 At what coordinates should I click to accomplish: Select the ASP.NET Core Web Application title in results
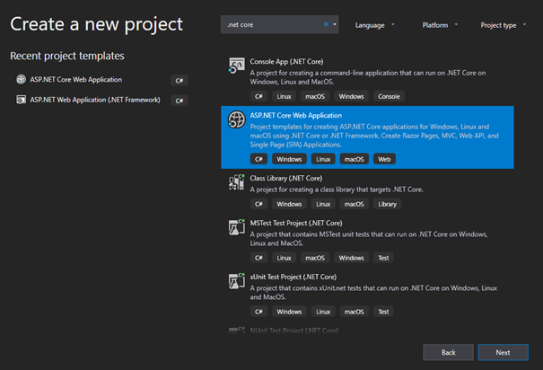click(296, 115)
